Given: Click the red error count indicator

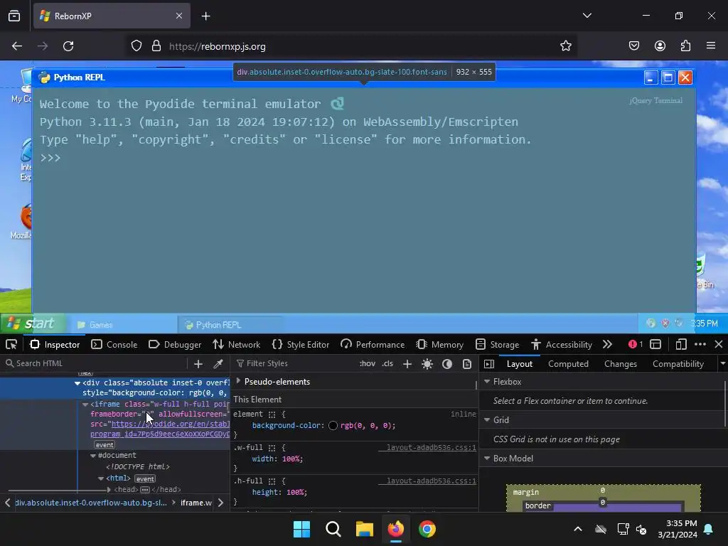Looking at the screenshot, I should pos(636,345).
